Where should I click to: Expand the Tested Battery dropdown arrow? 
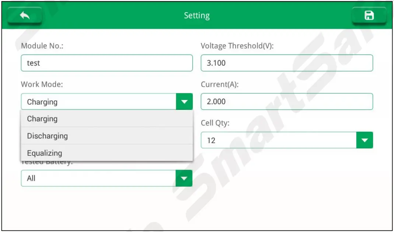click(x=184, y=179)
